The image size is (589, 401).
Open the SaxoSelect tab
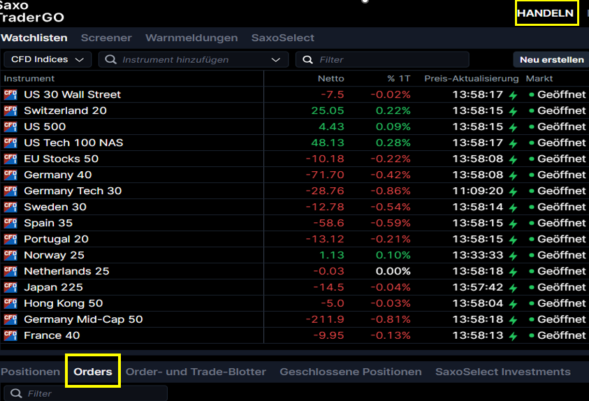(283, 38)
